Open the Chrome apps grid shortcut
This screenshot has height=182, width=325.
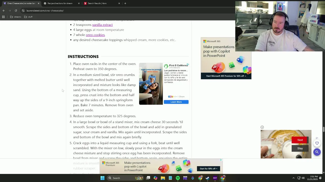point(3,17)
